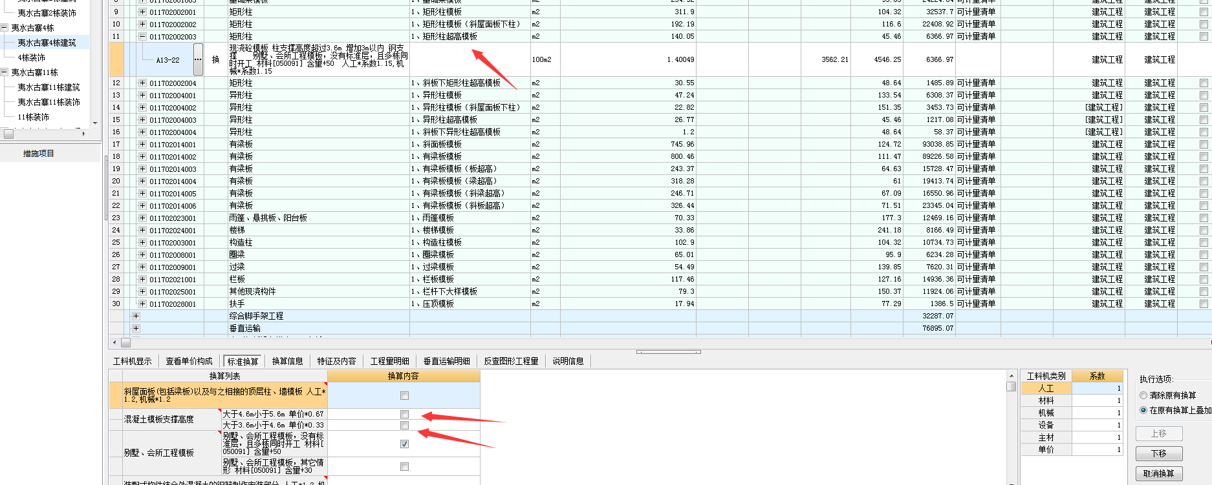Click the conversion panel scroll-up arrow
Image resolution: width=1212 pixels, height=485 pixels.
(1012, 376)
